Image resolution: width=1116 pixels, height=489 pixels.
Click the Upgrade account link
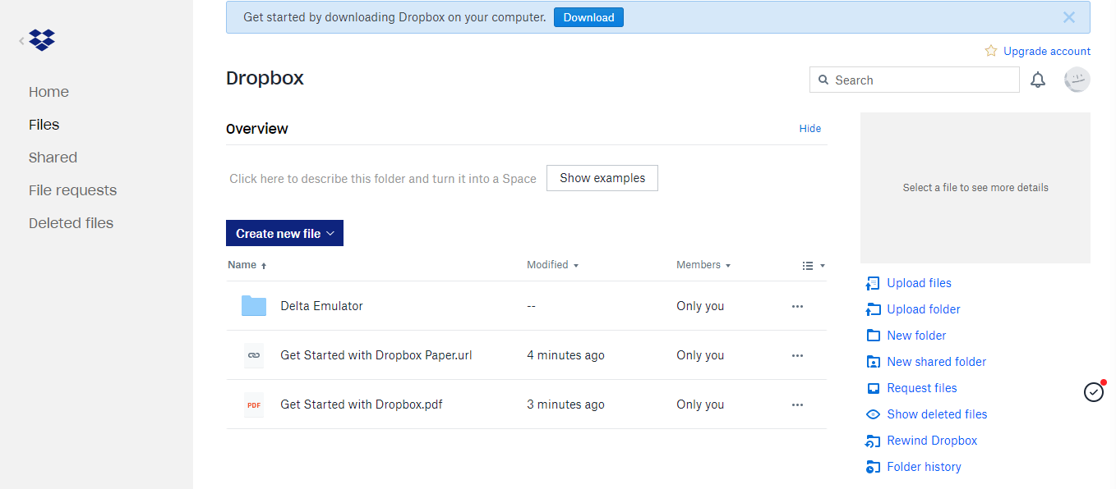1047,51
